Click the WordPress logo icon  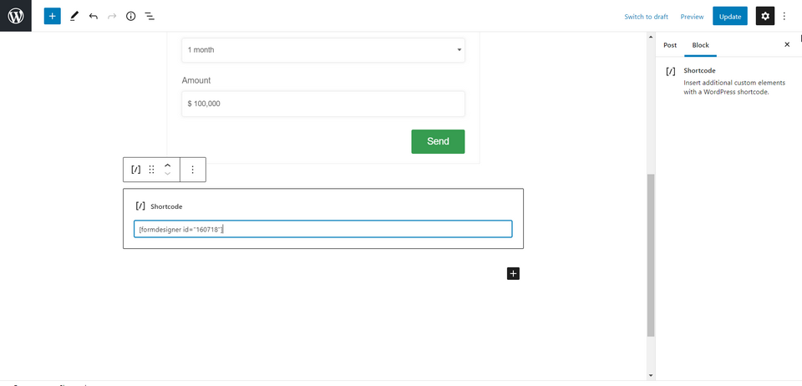(16, 16)
